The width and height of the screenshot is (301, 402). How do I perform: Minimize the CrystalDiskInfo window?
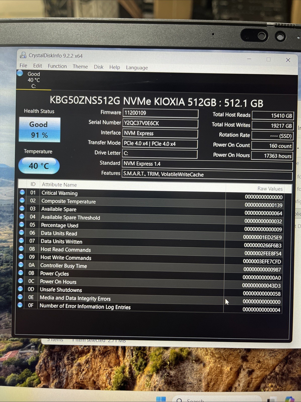pyautogui.click(x=249, y=59)
